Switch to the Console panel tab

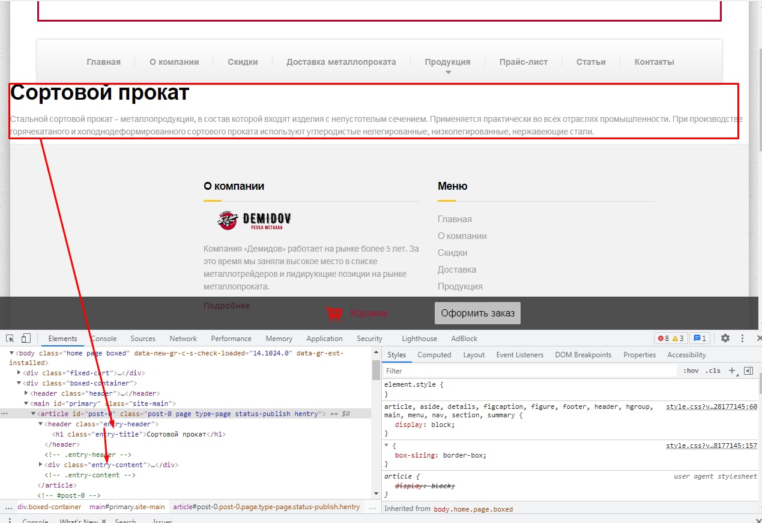tap(103, 339)
